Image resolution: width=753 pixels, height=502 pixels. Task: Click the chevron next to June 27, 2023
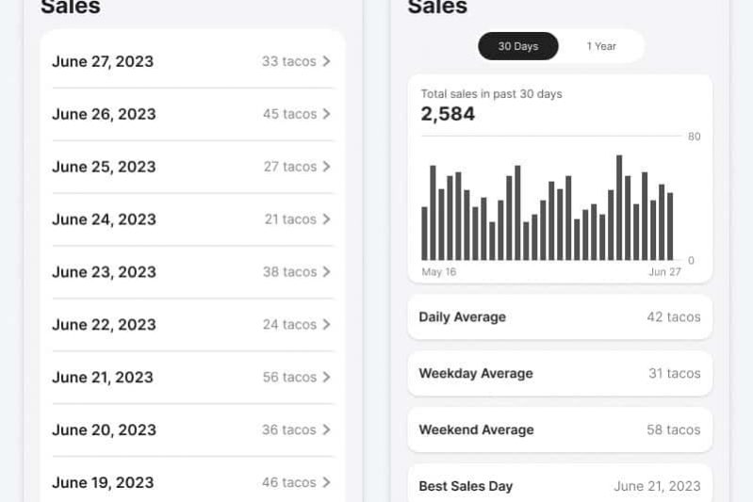pos(326,61)
